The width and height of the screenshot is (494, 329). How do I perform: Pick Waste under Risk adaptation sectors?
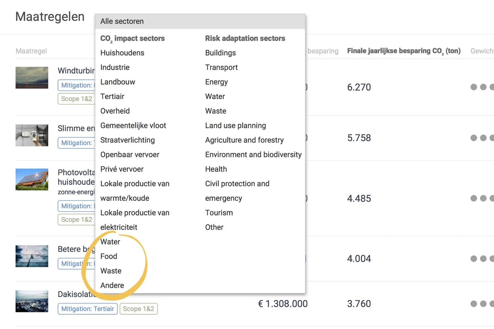[216, 111]
